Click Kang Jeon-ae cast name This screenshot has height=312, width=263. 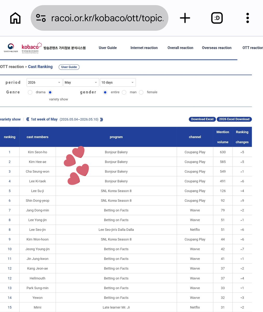(37, 269)
